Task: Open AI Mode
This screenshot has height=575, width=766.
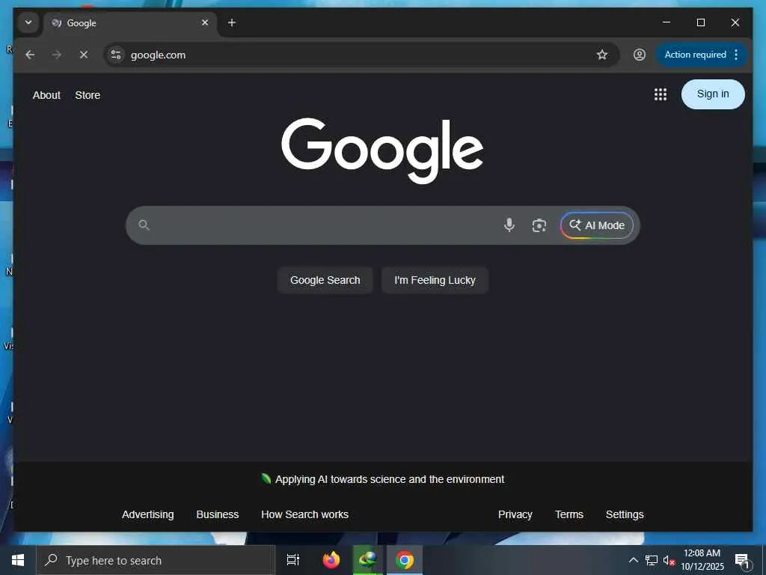Action: coord(596,225)
